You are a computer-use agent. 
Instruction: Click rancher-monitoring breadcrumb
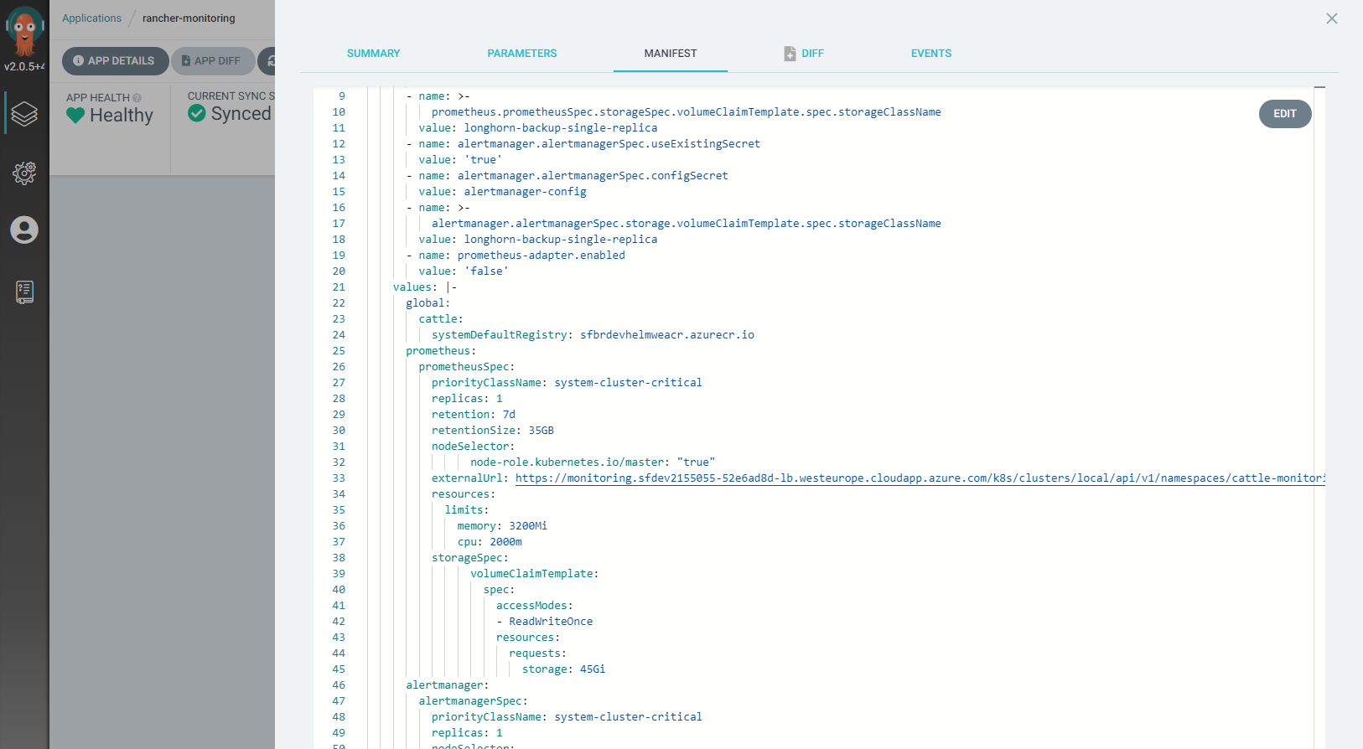tap(189, 18)
